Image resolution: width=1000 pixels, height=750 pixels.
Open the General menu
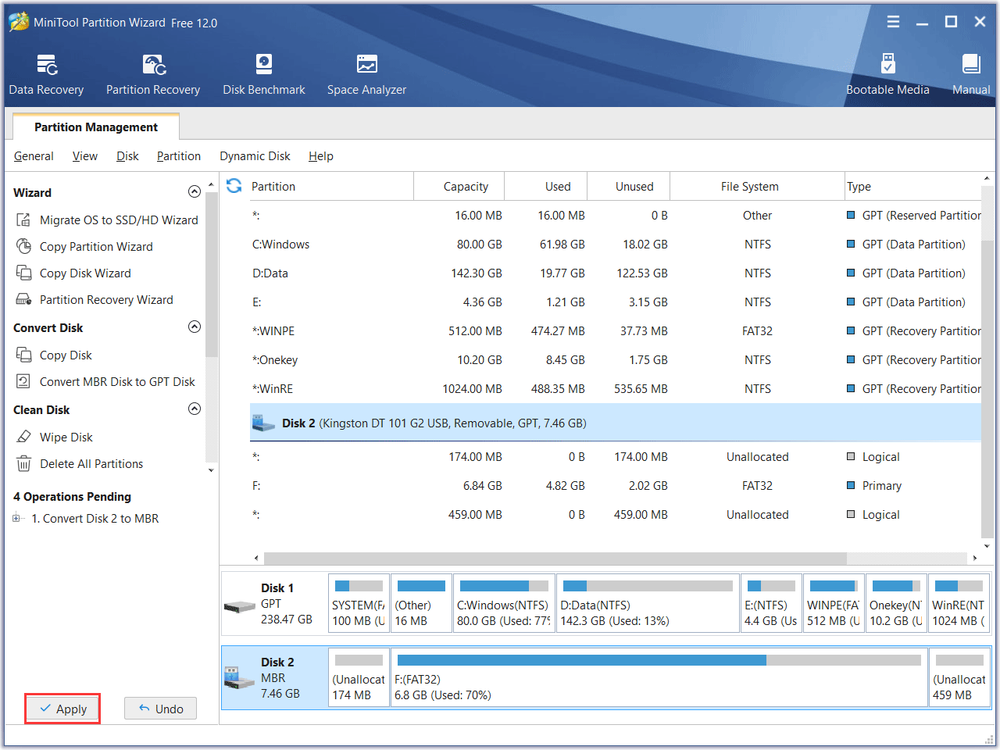34,156
